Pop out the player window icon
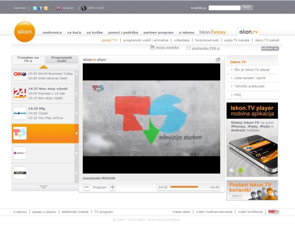 point(218,60)
